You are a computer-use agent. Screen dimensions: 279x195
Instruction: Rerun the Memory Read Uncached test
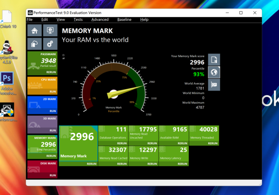pos(152,143)
